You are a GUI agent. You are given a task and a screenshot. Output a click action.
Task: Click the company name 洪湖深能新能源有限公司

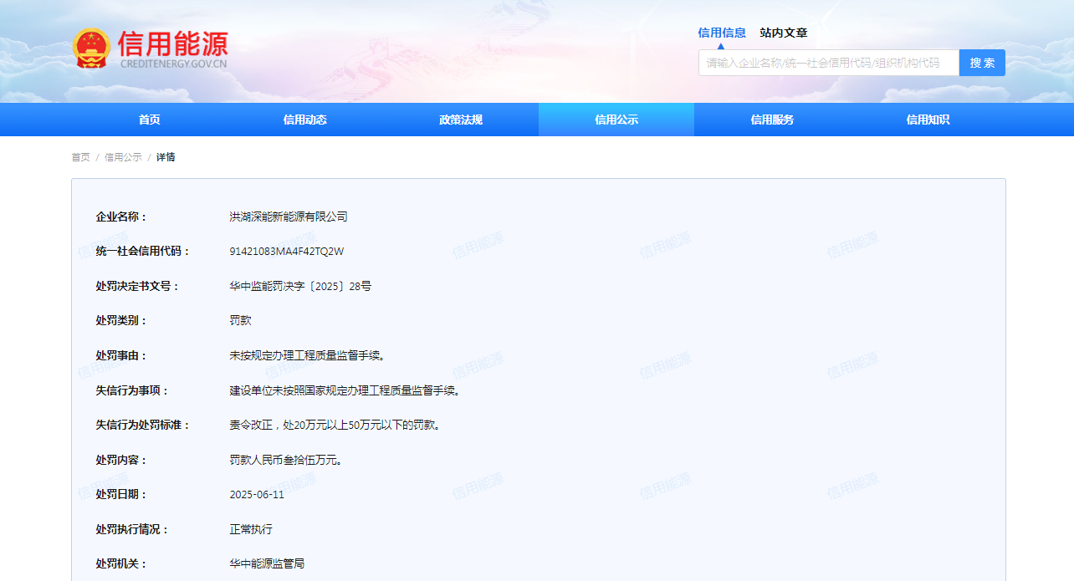[x=289, y=217]
